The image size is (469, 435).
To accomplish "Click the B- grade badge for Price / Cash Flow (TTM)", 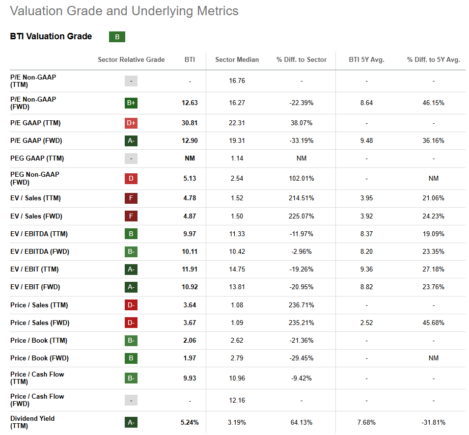I will [x=131, y=378].
